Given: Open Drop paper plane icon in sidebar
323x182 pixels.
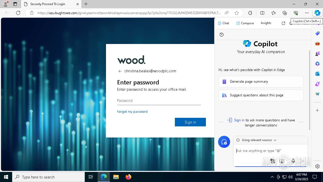Looking at the screenshot, I should click(x=317, y=94).
